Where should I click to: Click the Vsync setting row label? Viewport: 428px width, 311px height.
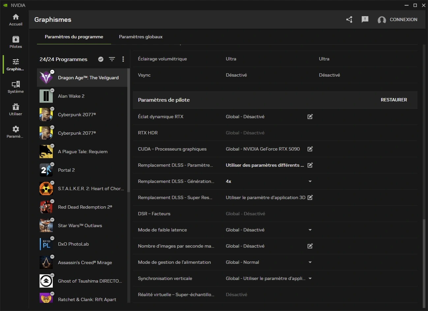coord(144,75)
